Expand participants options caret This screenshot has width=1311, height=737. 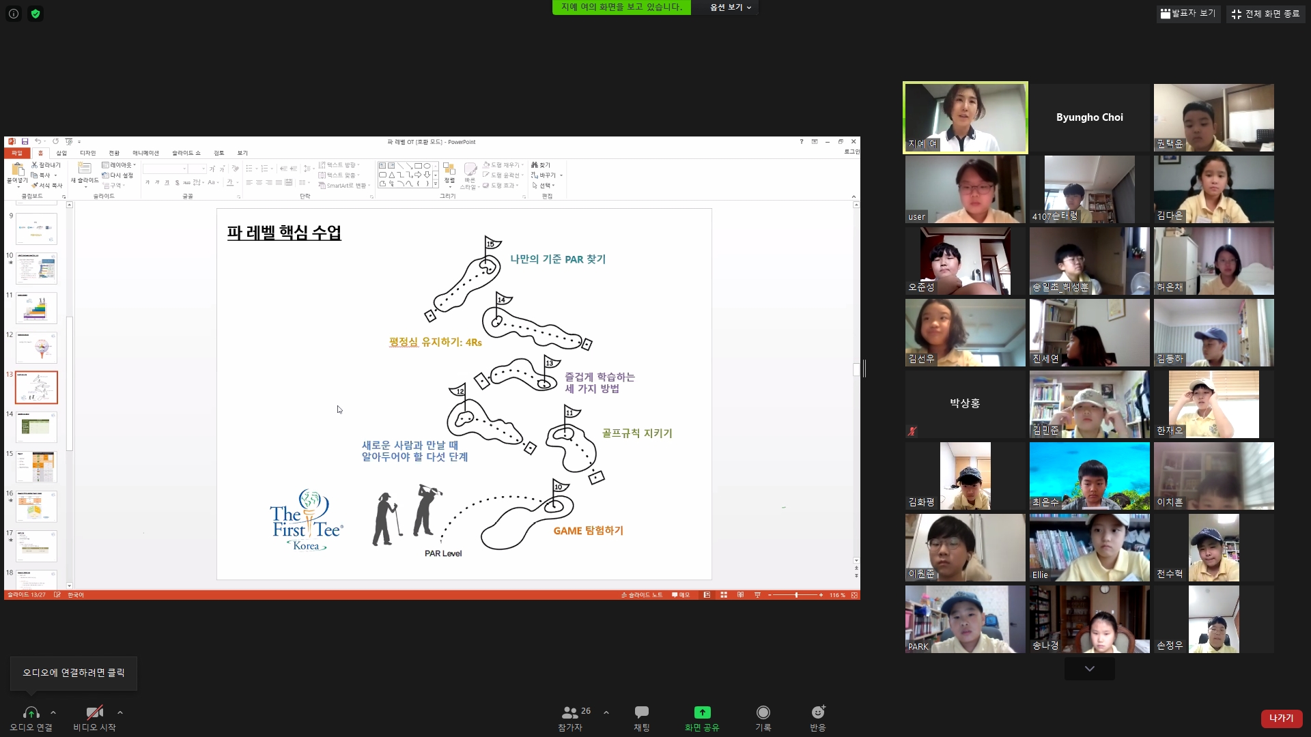tap(606, 712)
